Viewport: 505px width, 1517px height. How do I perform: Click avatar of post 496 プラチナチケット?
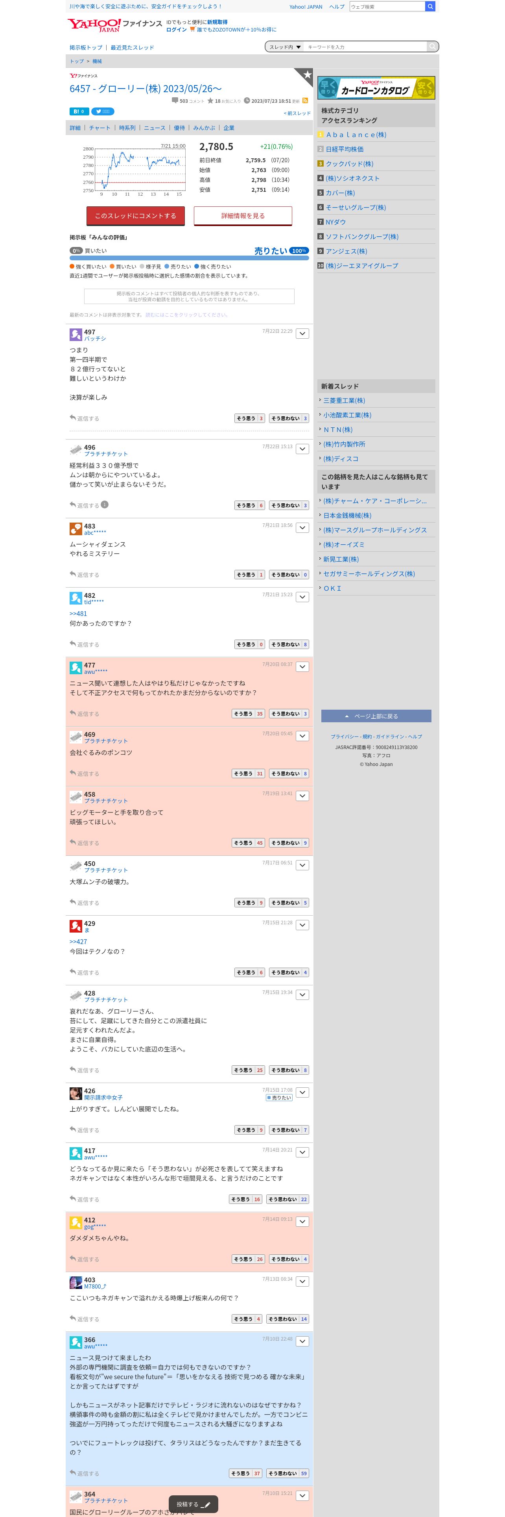pos(76,450)
